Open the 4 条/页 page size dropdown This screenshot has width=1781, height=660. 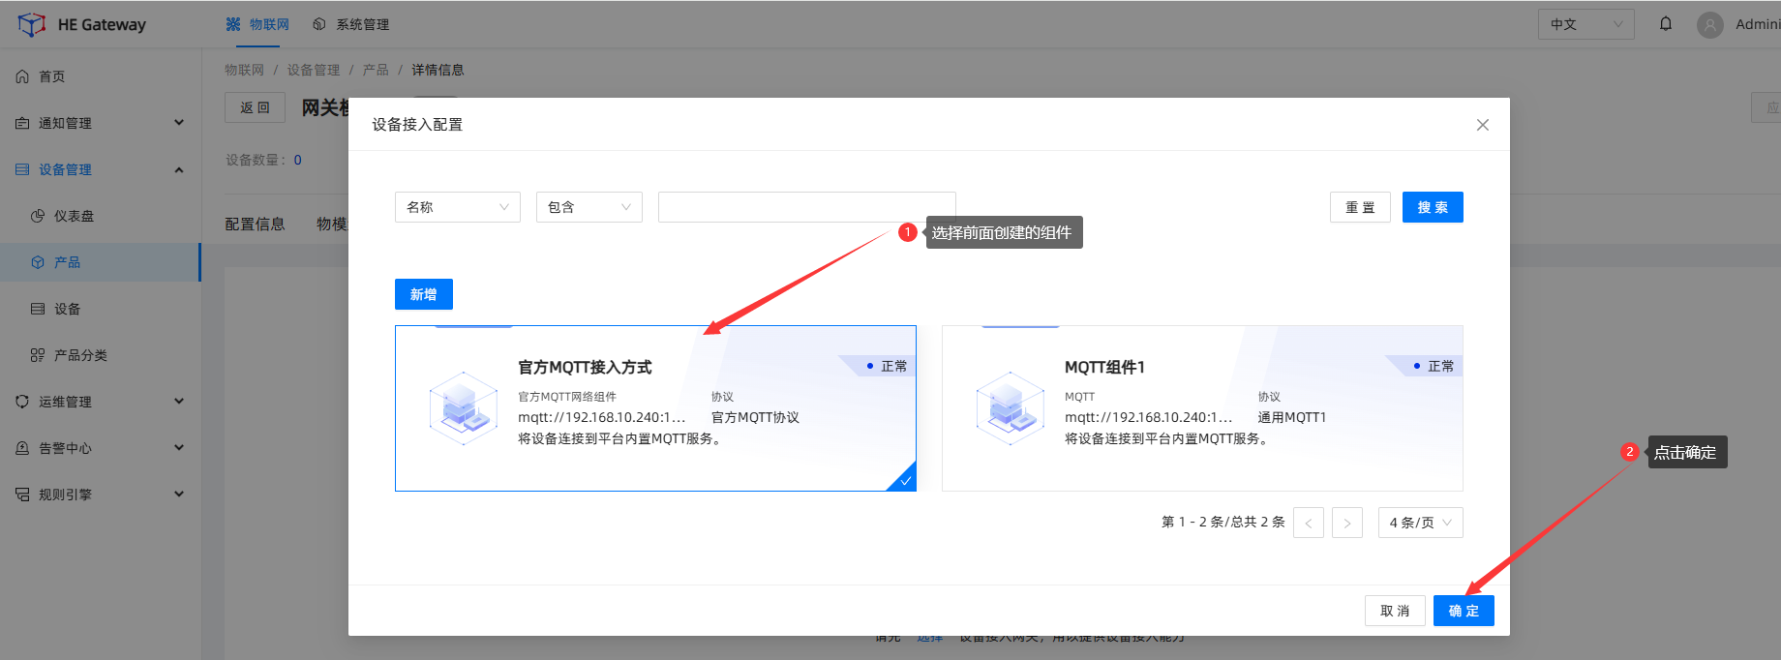(x=1420, y=523)
